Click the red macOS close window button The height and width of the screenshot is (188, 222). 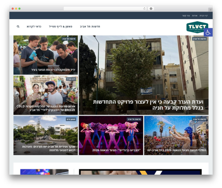13,9
